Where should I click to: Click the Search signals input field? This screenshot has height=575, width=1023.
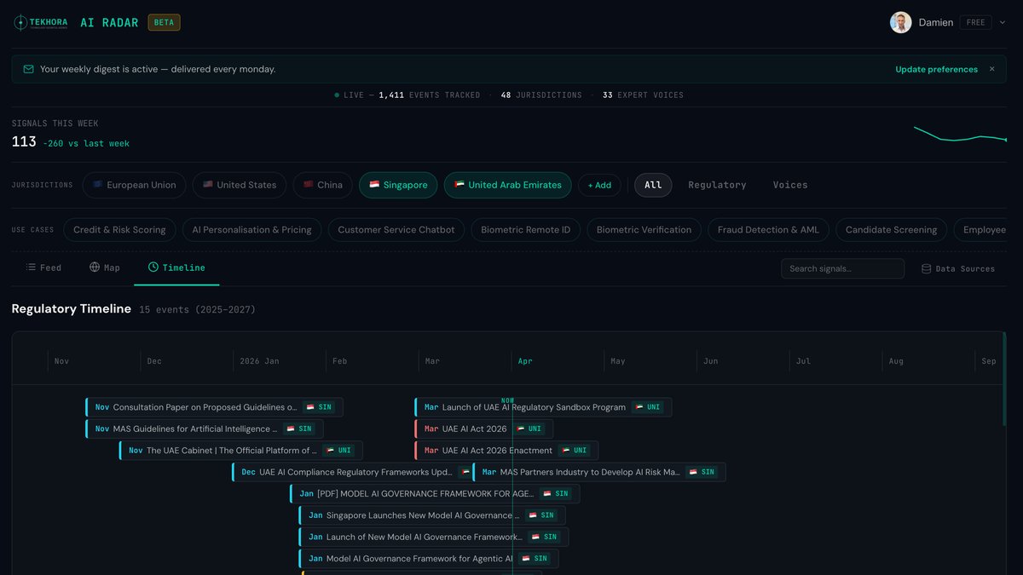842,267
